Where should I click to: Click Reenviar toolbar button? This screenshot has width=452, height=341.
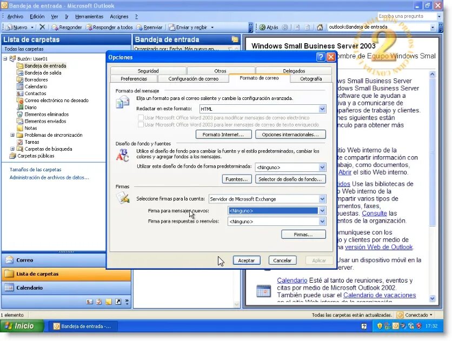149,28
